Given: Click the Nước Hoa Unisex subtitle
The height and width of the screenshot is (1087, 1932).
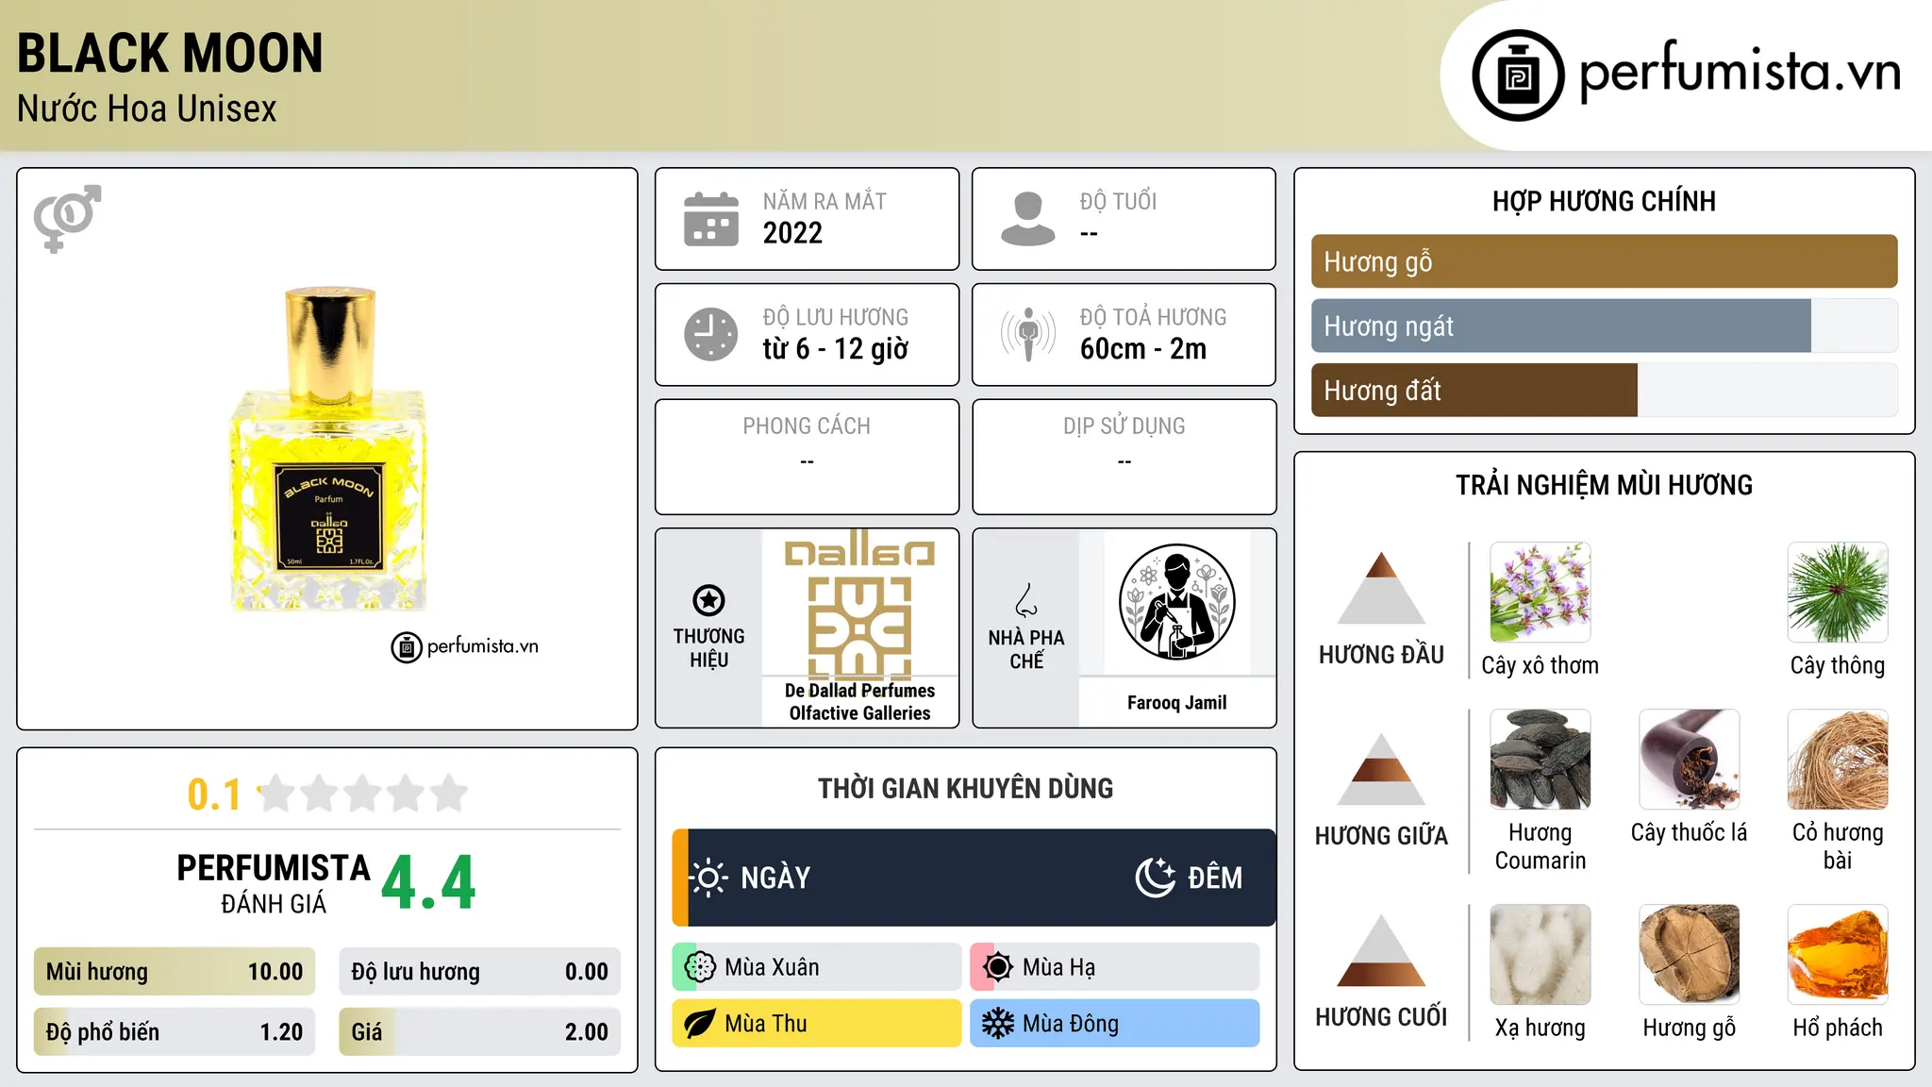Looking at the screenshot, I should (x=146, y=109).
